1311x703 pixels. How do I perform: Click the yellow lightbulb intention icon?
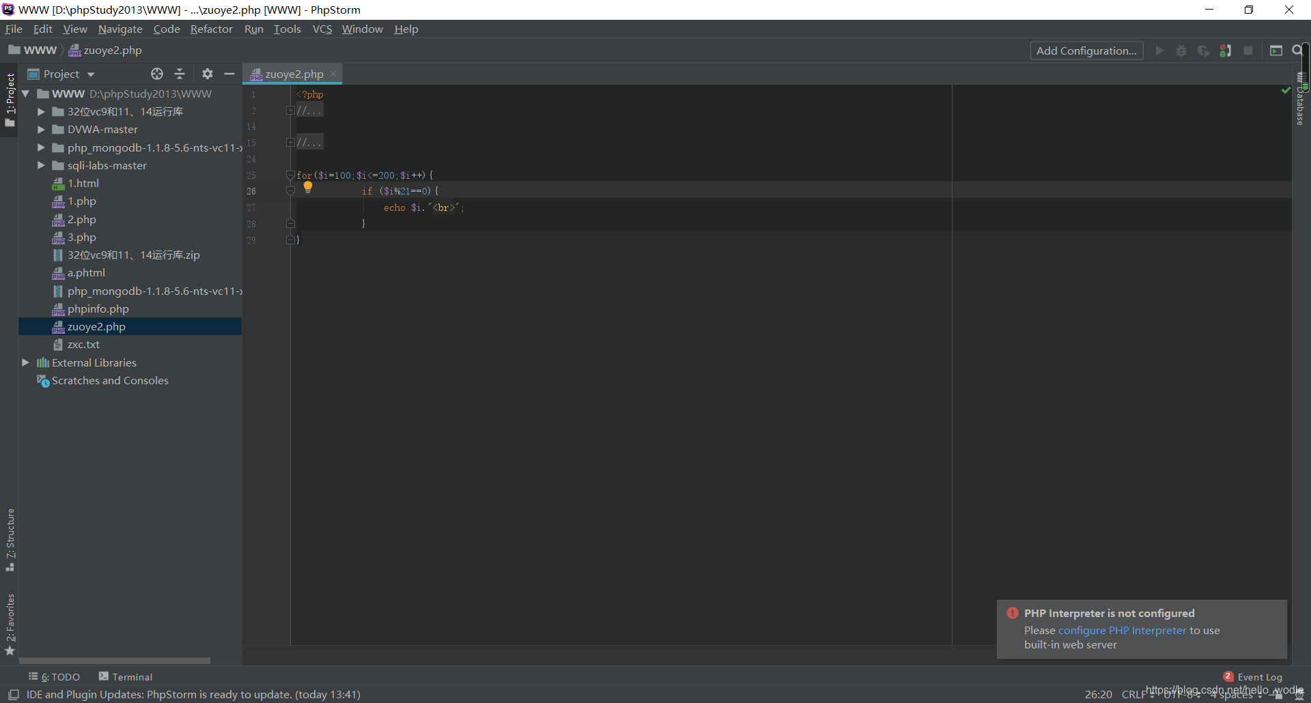pyautogui.click(x=308, y=187)
